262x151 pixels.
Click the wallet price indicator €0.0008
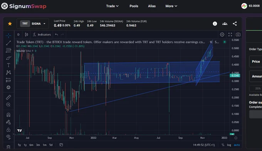(x=250, y=6)
